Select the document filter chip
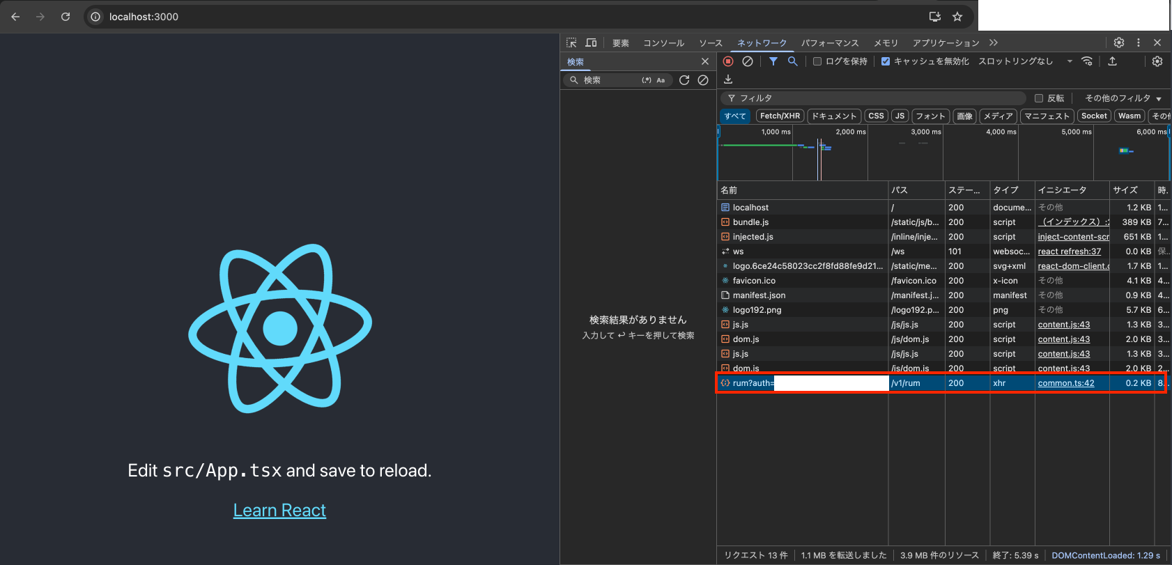The width and height of the screenshot is (1172, 565). (834, 116)
